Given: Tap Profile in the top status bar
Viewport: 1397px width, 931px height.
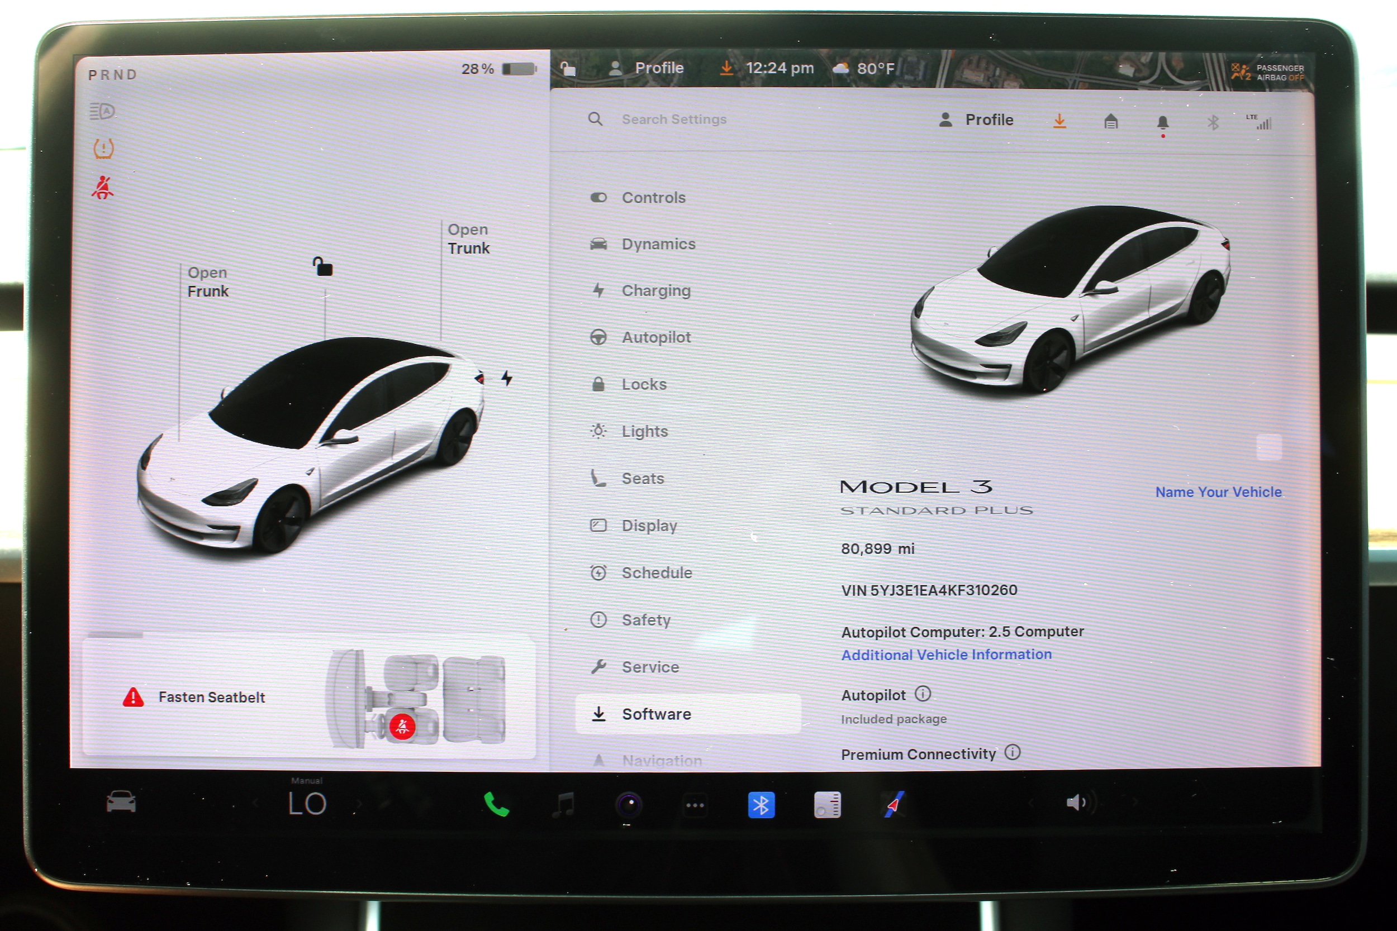Looking at the screenshot, I should tap(646, 68).
